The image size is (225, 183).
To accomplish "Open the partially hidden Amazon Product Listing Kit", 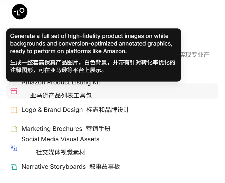I will 61,83.
